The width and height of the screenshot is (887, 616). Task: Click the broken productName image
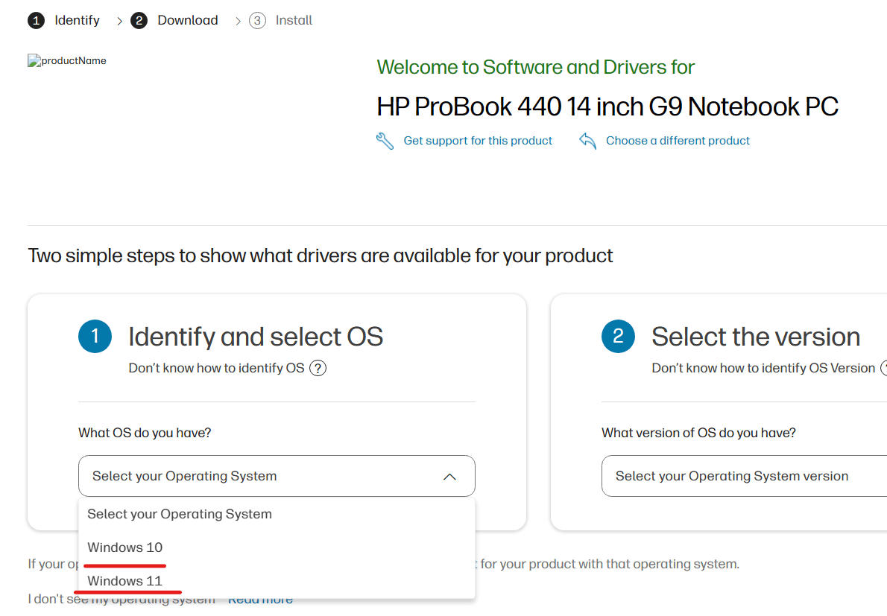[67, 61]
